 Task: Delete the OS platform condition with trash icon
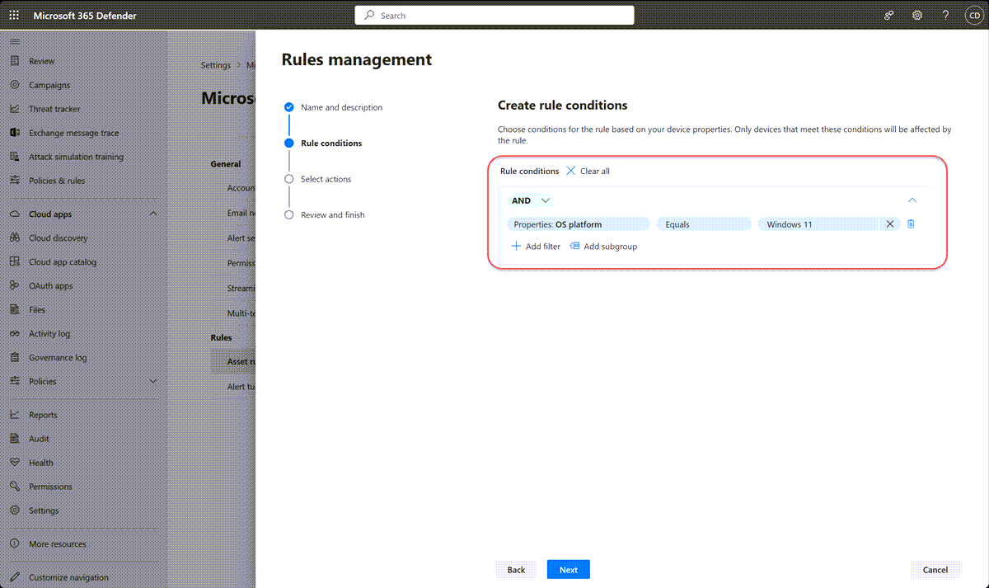[910, 223]
